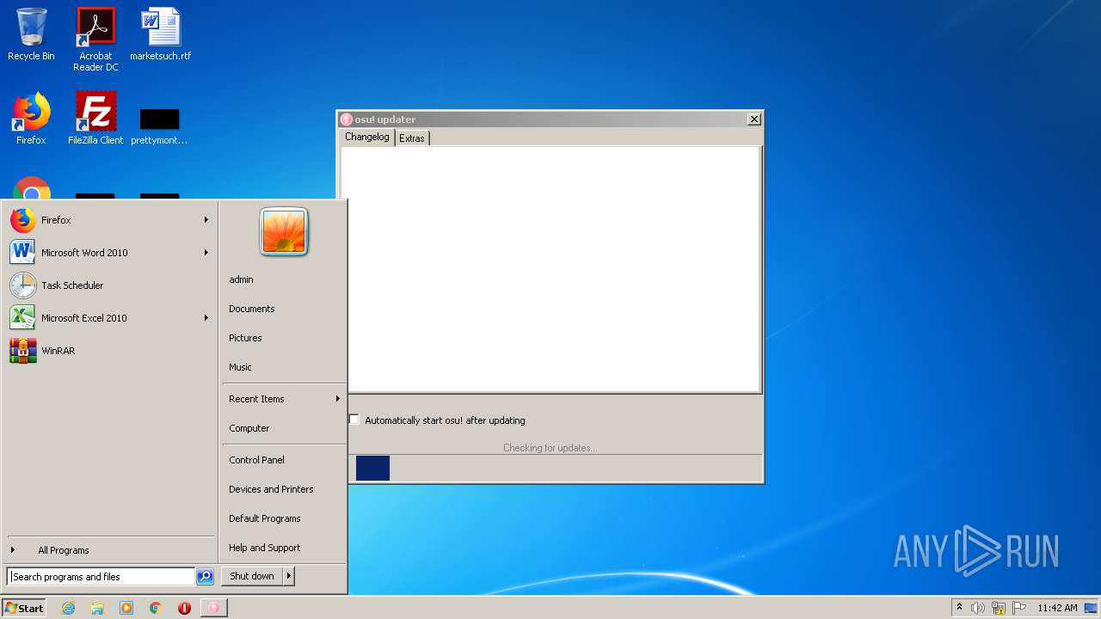The height and width of the screenshot is (619, 1101).
Task: Open Action Center flag icon
Action: pyautogui.click(x=1019, y=608)
